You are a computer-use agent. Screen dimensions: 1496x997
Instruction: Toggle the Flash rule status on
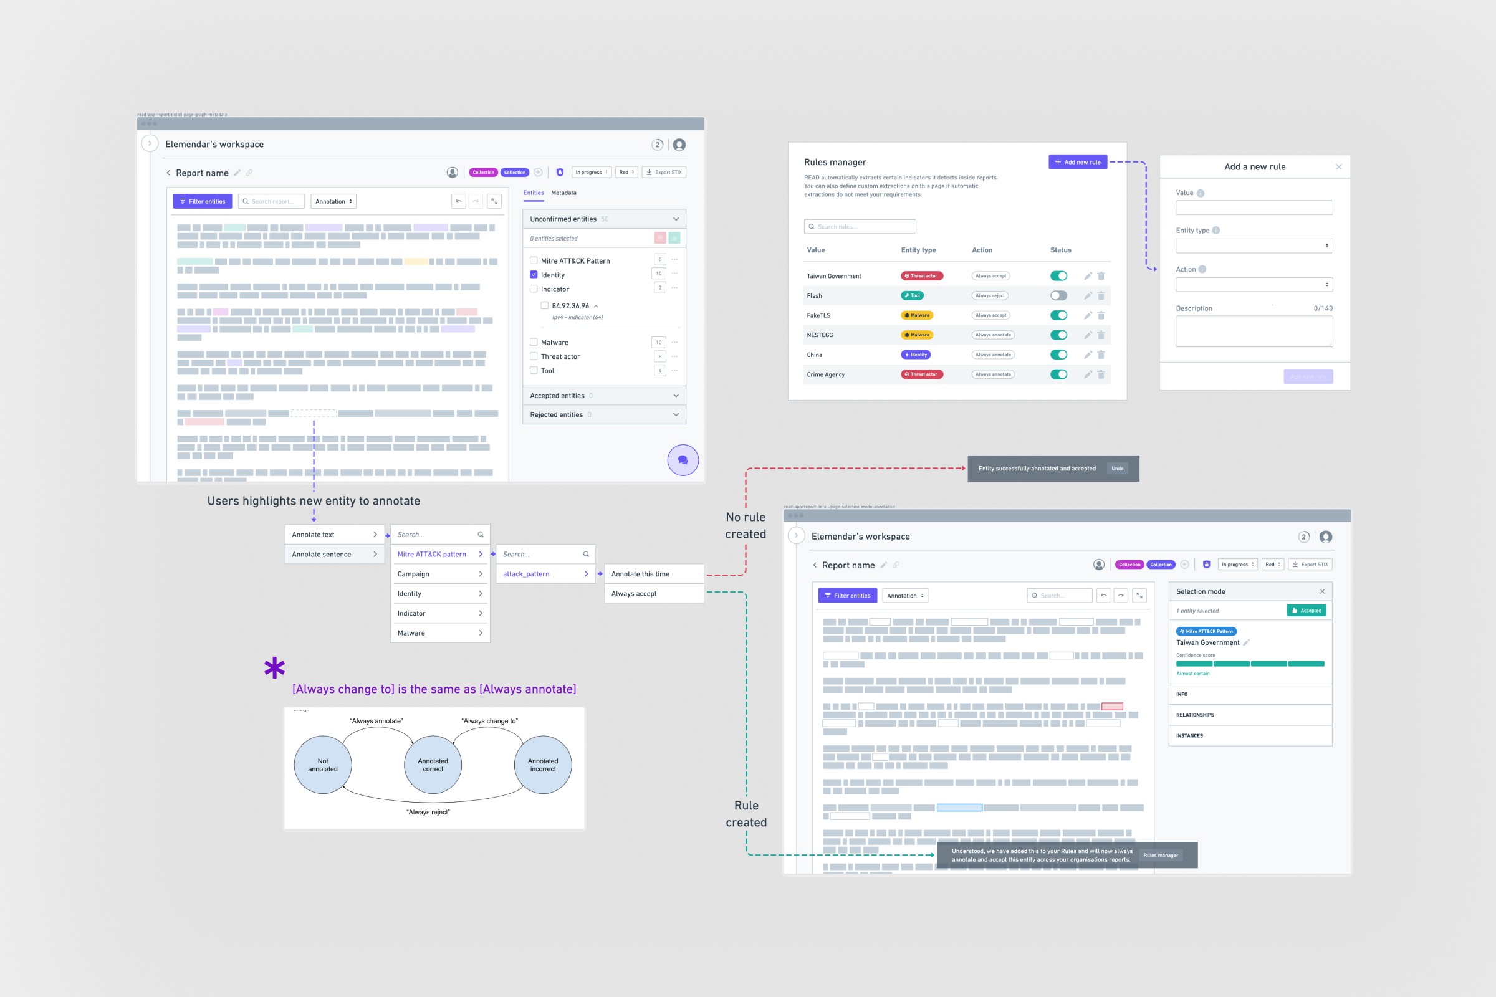tap(1058, 295)
